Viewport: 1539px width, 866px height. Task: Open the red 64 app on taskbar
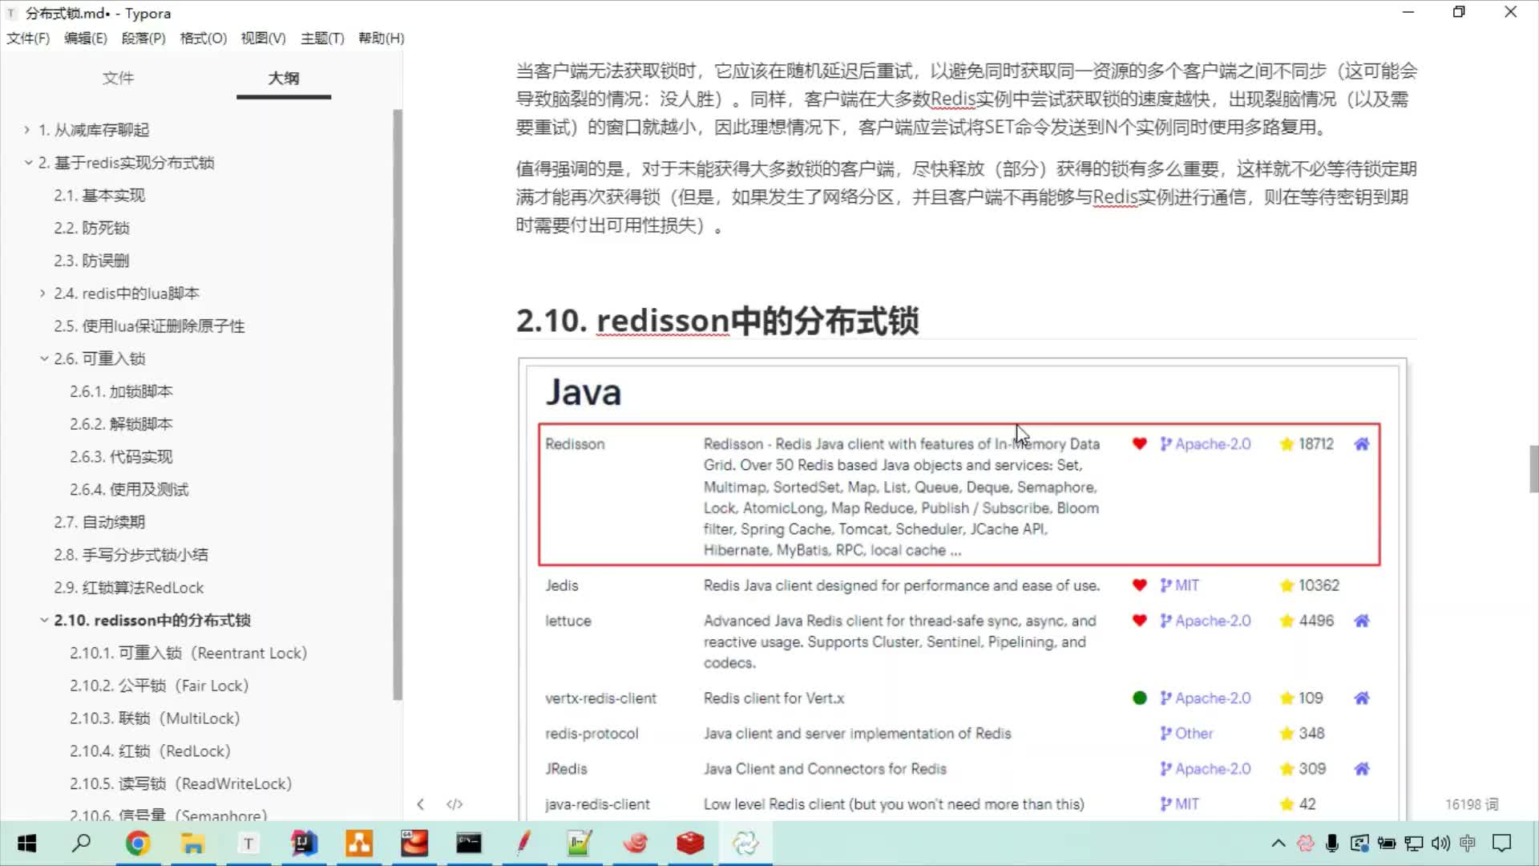tap(414, 844)
